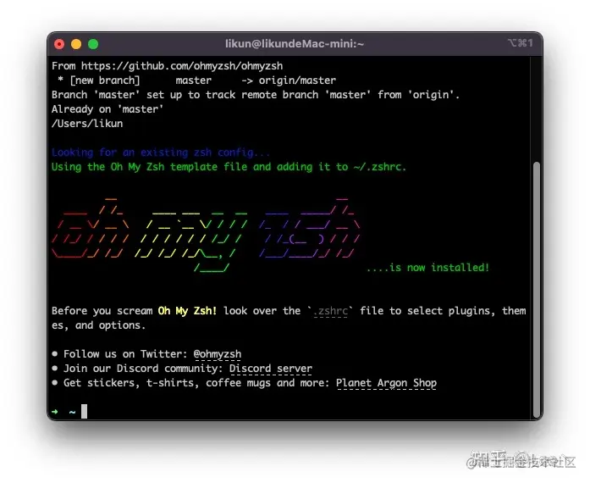Click the block cursor at the prompt

click(85, 412)
